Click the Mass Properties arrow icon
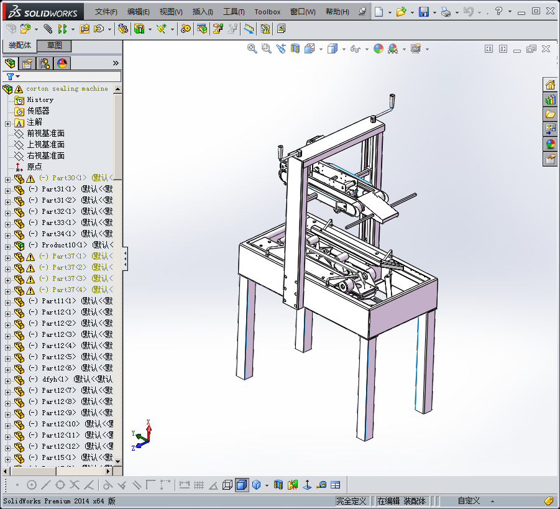 307,485
